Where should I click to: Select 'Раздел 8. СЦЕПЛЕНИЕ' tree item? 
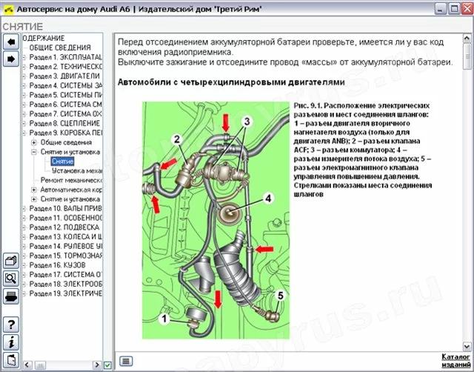click(64, 124)
